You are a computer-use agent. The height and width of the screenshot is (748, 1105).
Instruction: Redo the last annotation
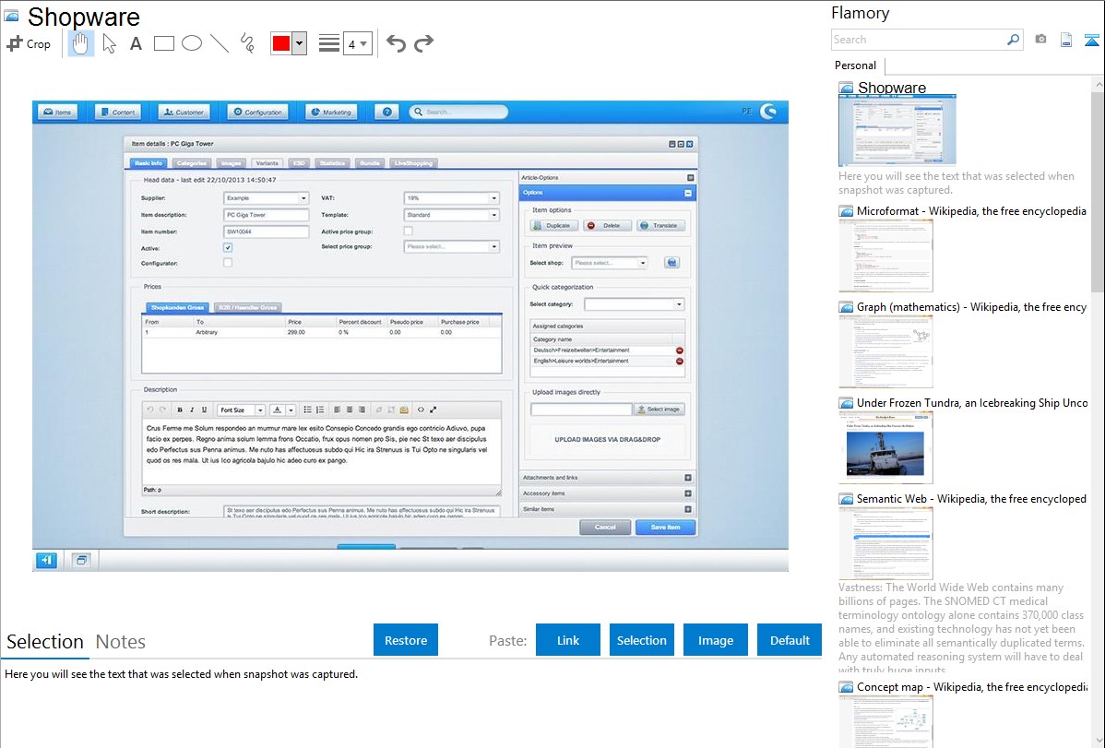(423, 43)
